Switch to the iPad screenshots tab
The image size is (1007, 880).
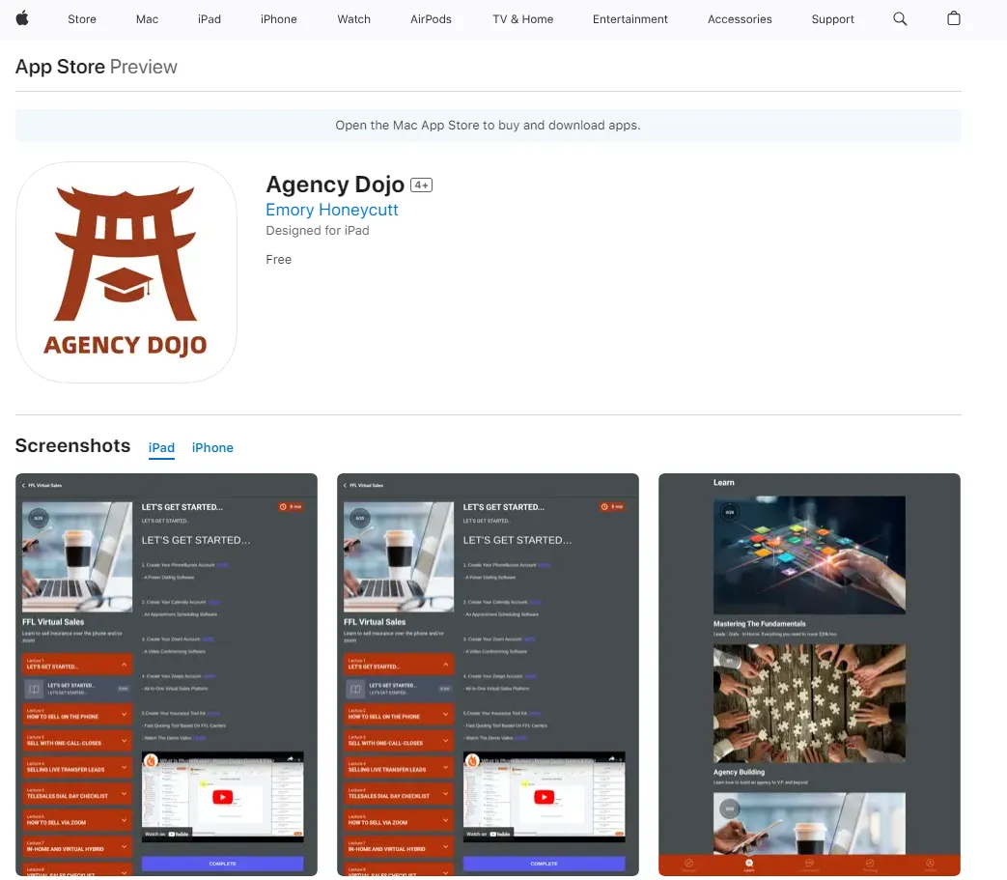pos(161,448)
